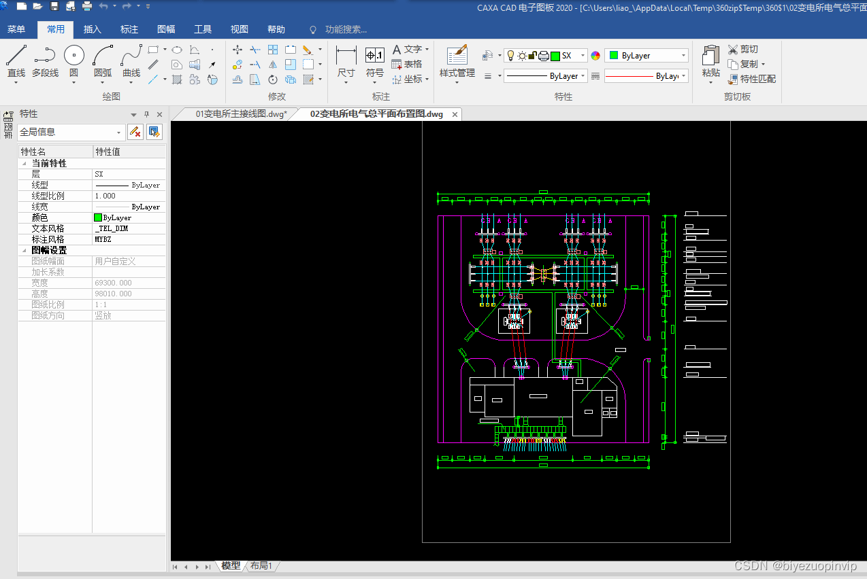Open the 帮助 ribbon tab
The width and height of the screenshot is (867, 579).
click(x=276, y=29)
